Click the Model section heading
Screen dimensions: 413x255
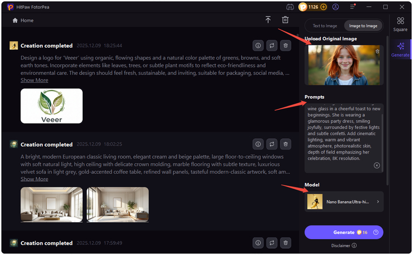[x=312, y=185]
